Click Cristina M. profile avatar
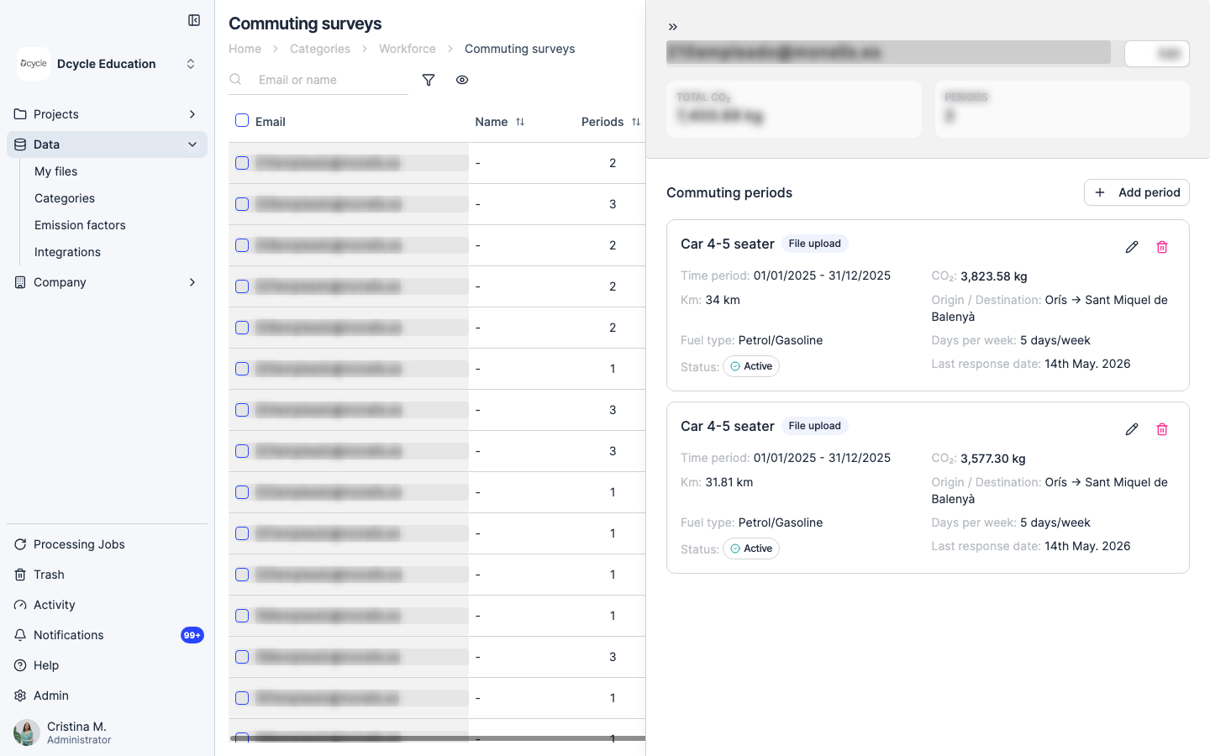 tap(27, 732)
